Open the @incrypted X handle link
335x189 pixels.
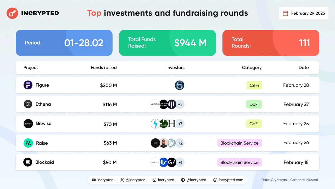136,180
